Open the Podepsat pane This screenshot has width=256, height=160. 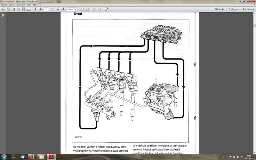pos(233,9)
